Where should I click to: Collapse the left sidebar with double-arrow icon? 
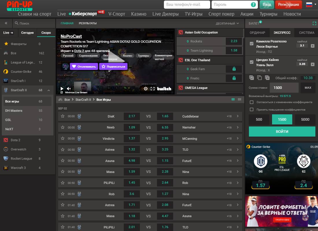(x=6, y=23)
